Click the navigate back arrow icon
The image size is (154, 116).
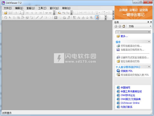(x=46, y=13)
